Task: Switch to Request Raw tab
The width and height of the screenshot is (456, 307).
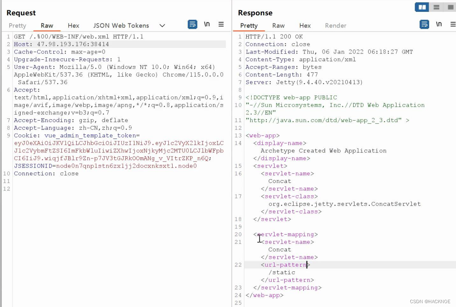Action: pyautogui.click(x=47, y=26)
